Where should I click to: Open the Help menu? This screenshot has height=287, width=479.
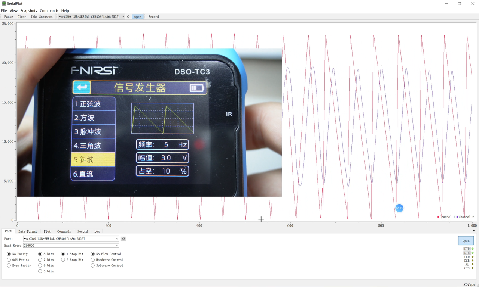tap(65, 11)
